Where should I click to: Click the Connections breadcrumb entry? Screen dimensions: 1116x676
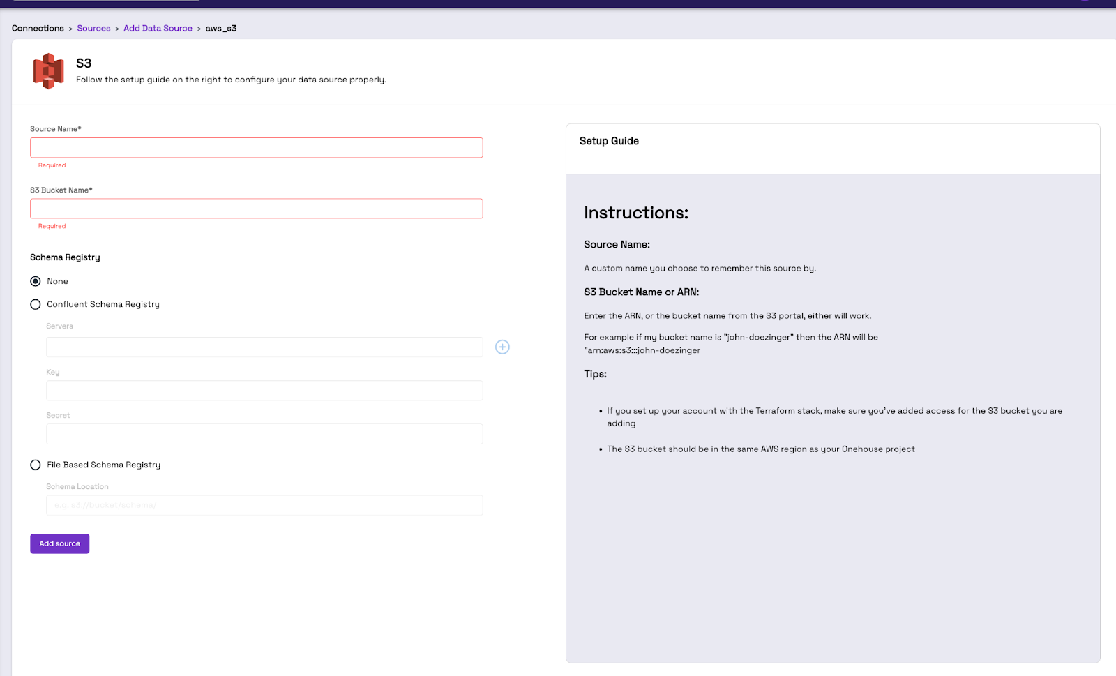(38, 28)
